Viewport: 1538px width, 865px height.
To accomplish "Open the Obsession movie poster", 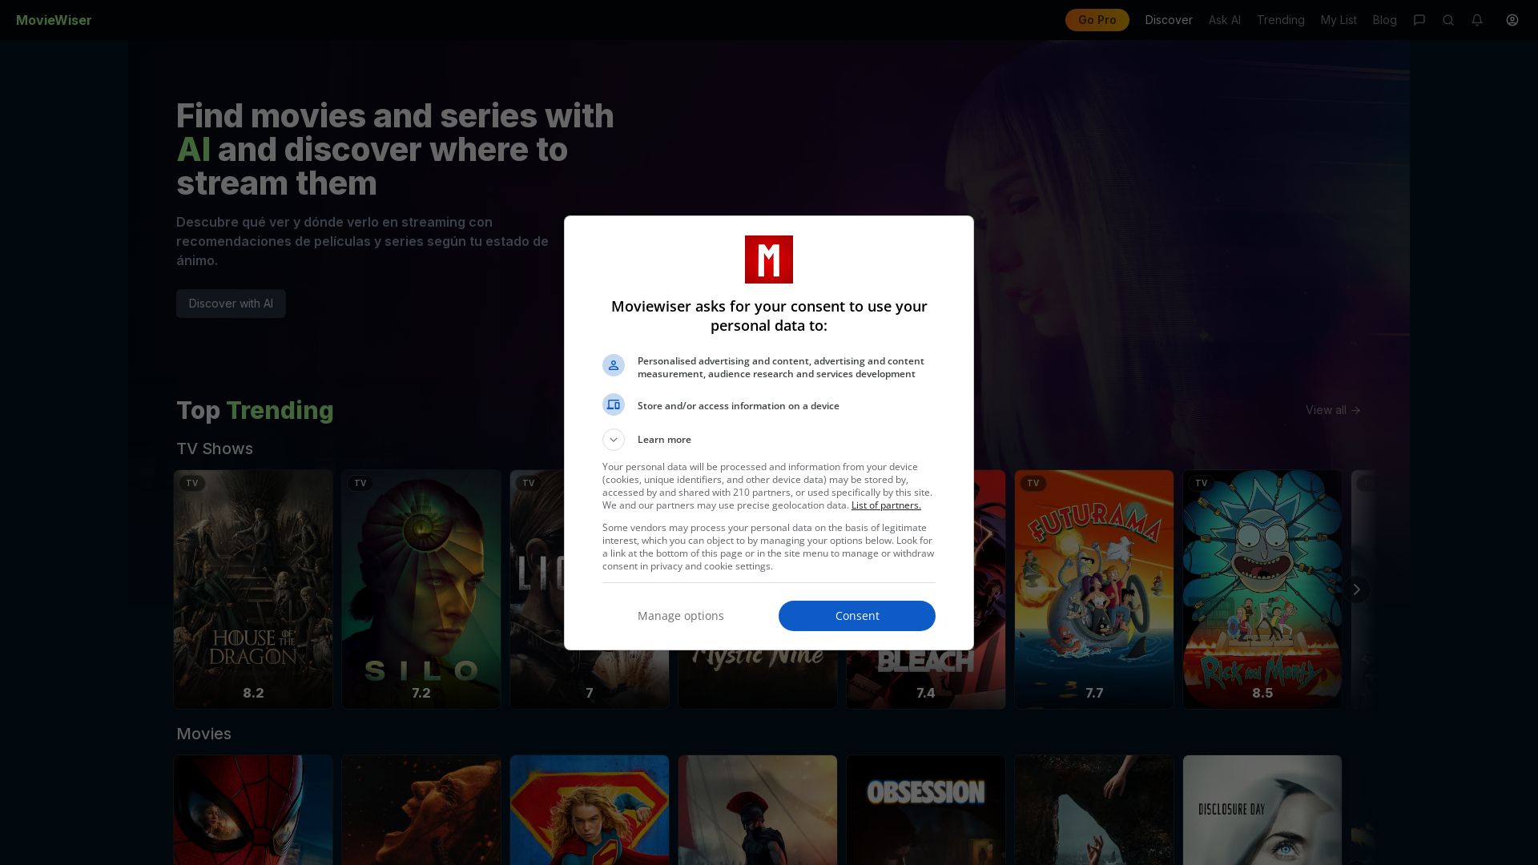I will click(x=926, y=810).
